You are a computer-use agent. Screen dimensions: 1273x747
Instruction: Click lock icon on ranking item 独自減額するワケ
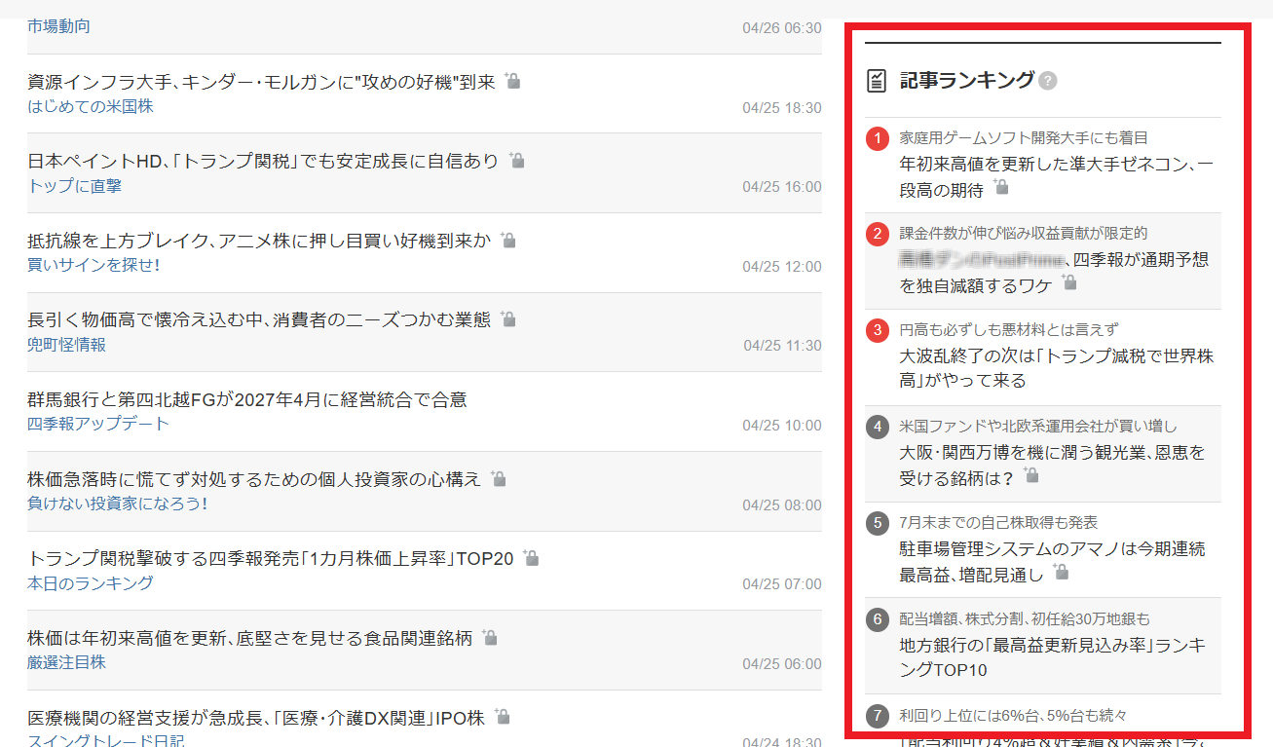click(x=1068, y=282)
